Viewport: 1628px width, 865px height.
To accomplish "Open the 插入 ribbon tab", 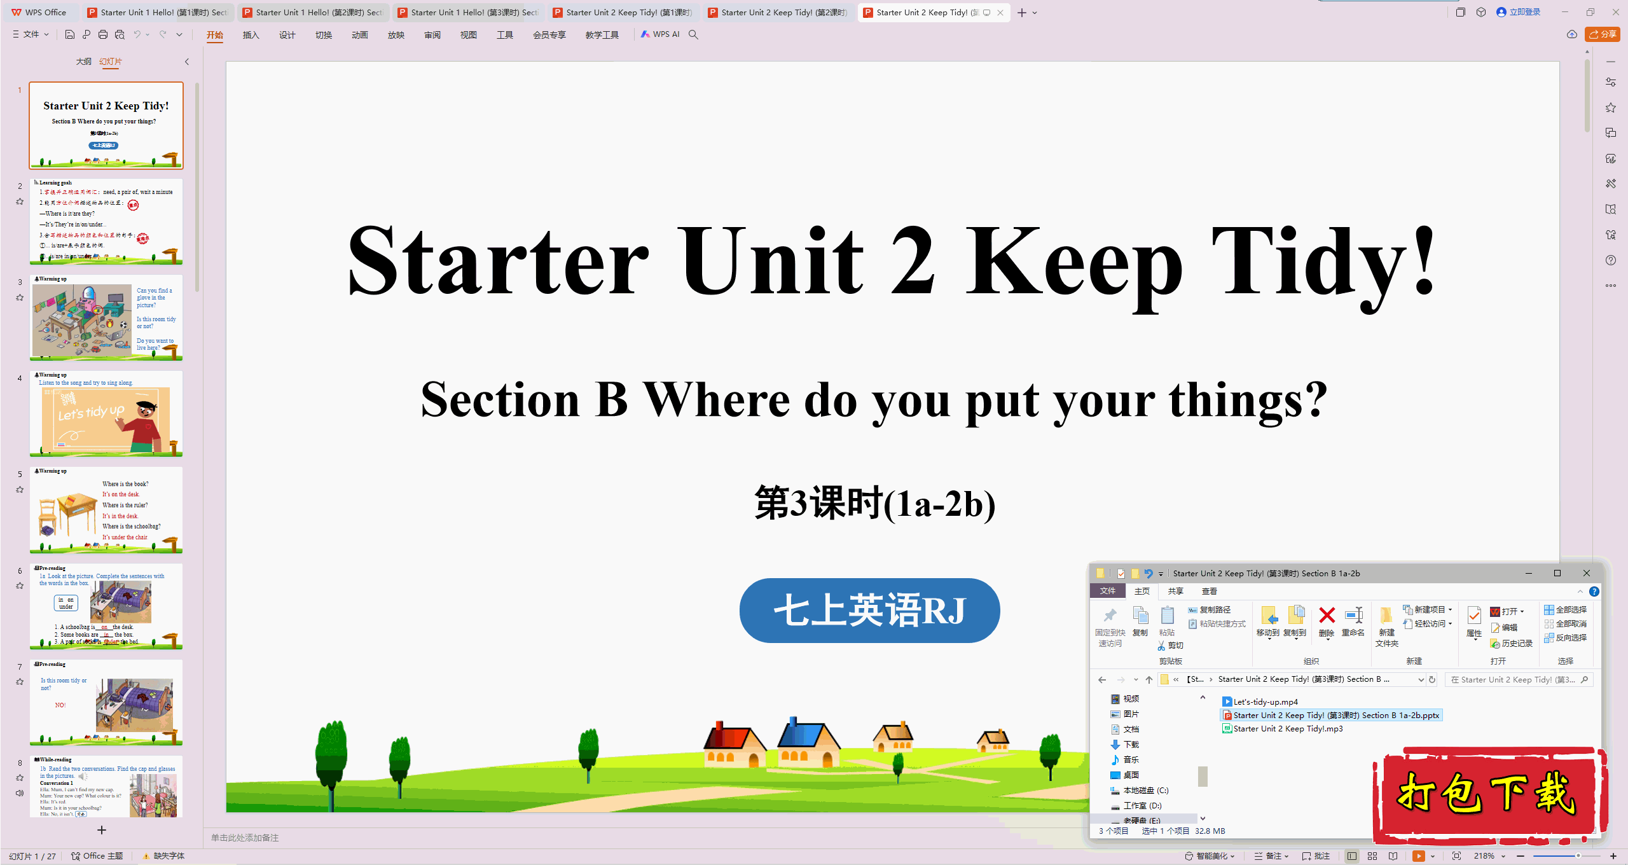I will [251, 35].
